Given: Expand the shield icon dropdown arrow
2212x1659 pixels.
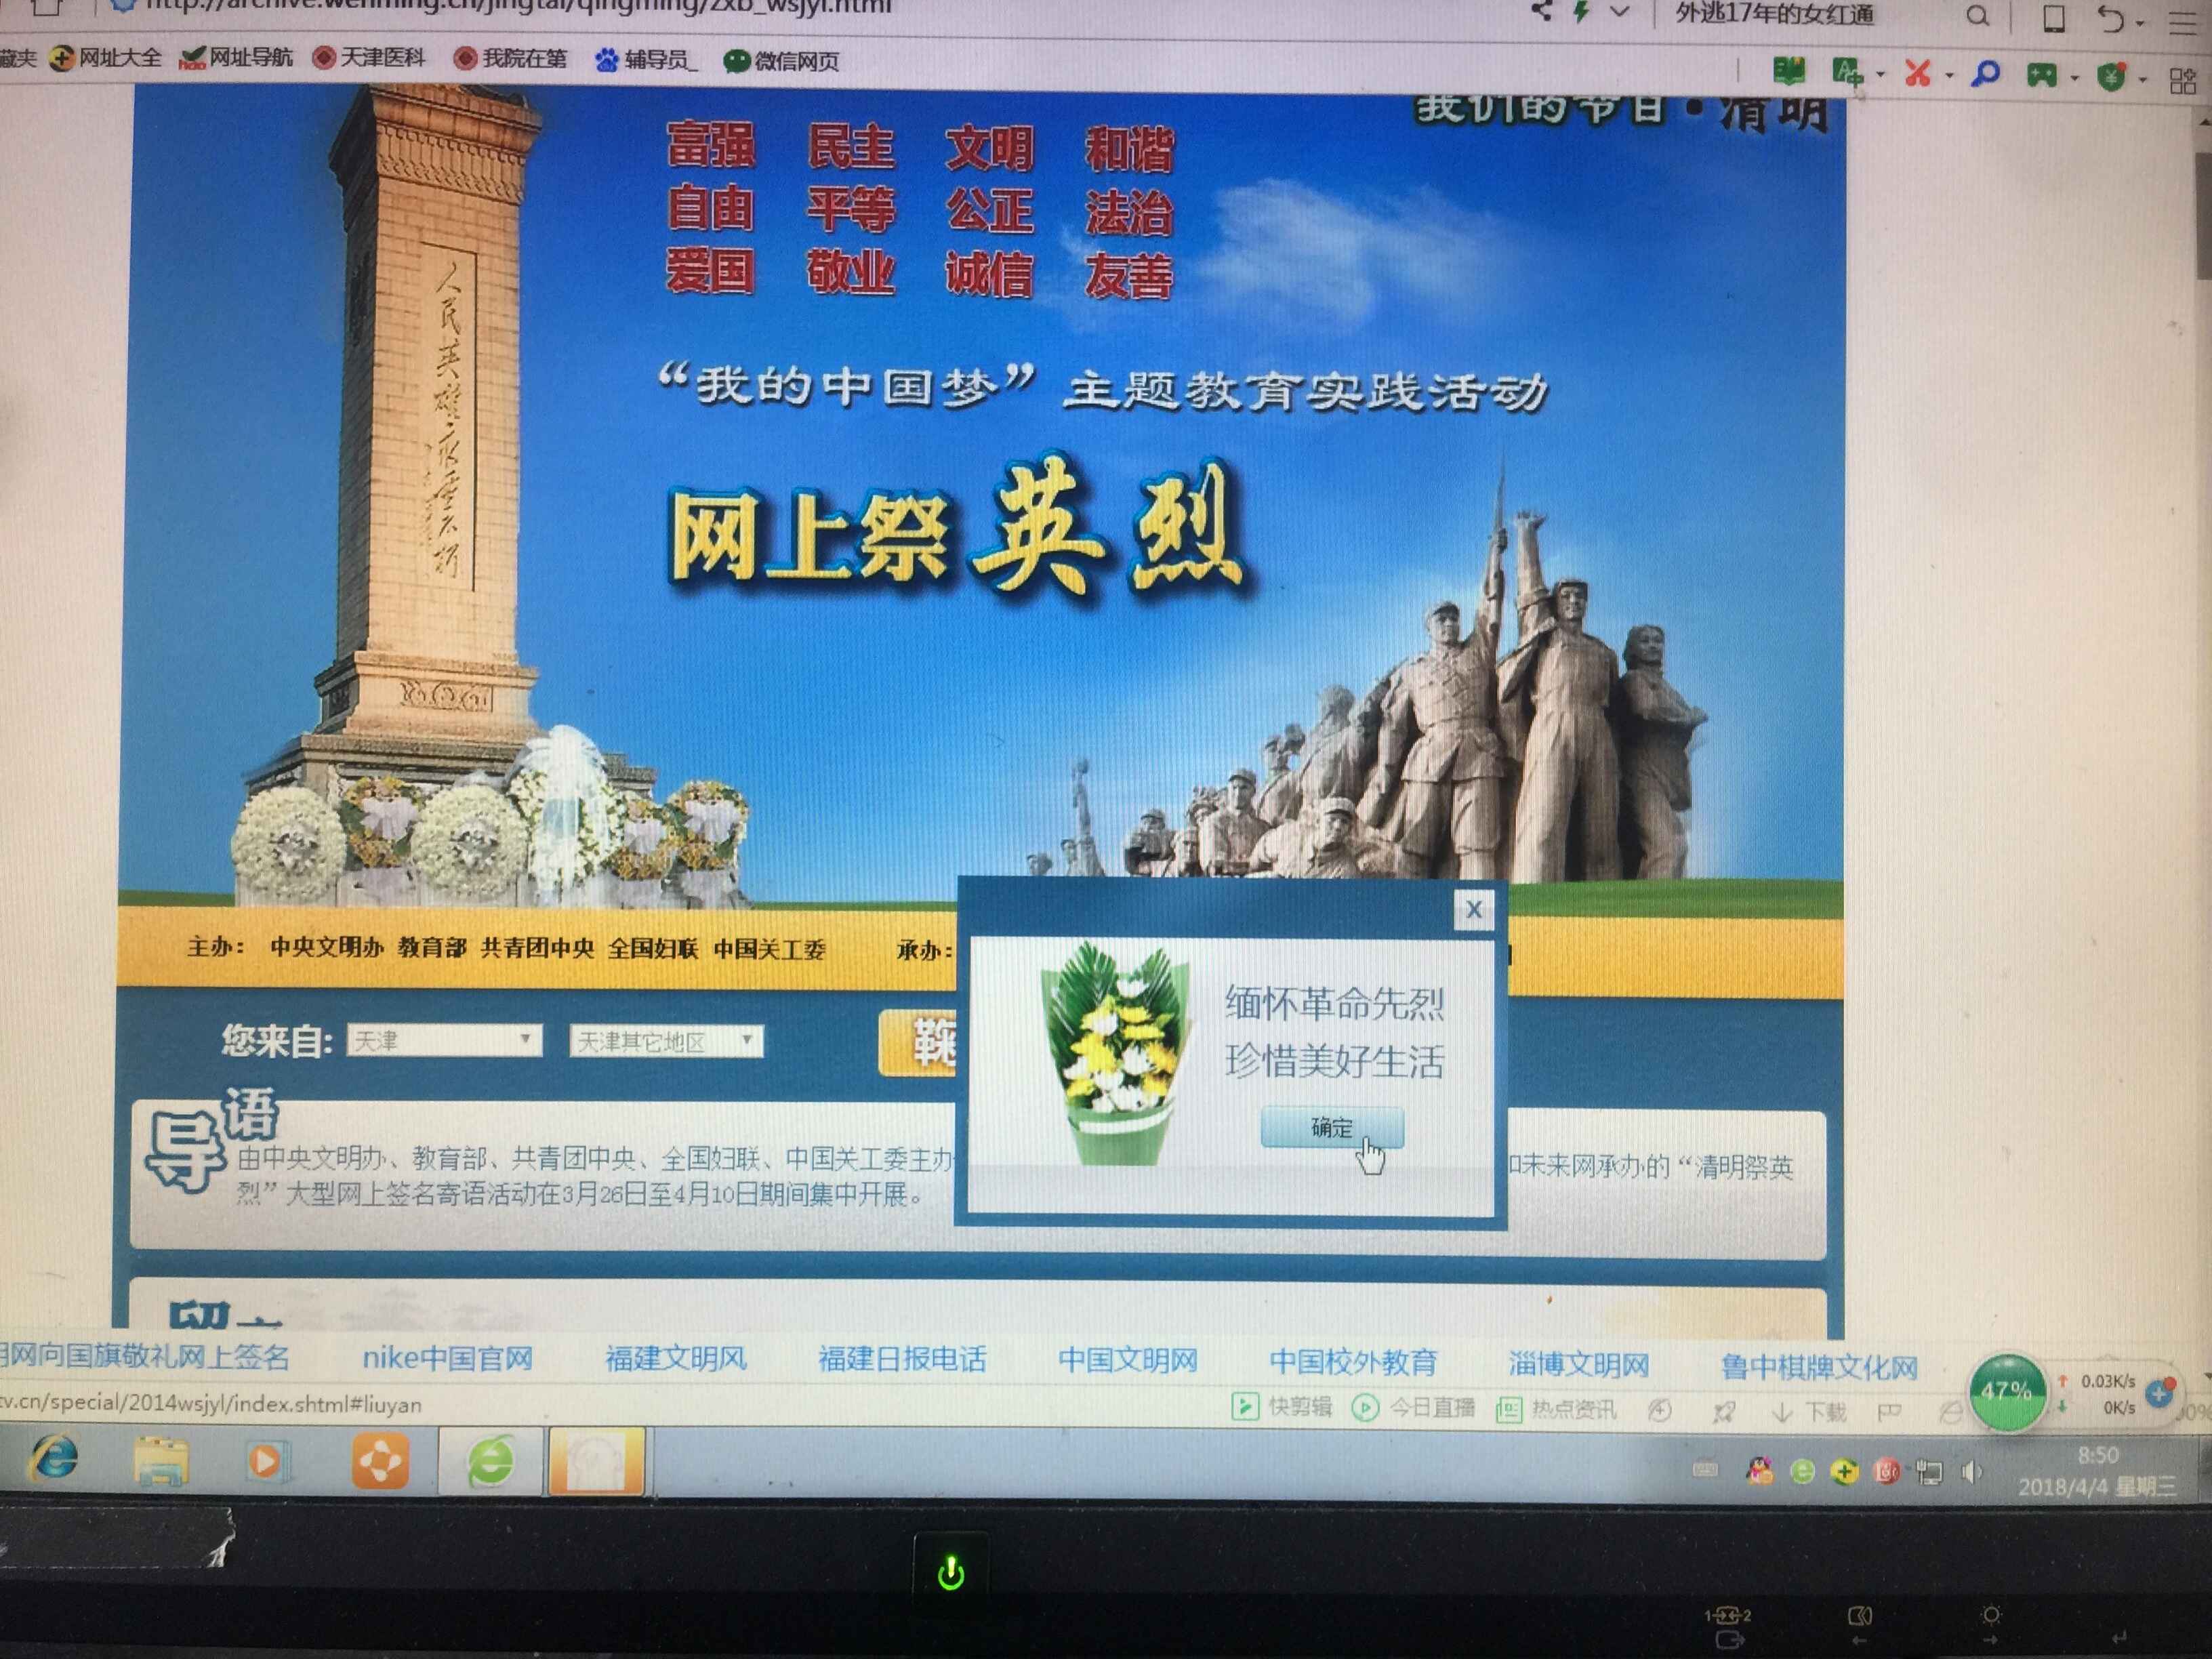Looking at the screenshot, I should (2142, 80).
